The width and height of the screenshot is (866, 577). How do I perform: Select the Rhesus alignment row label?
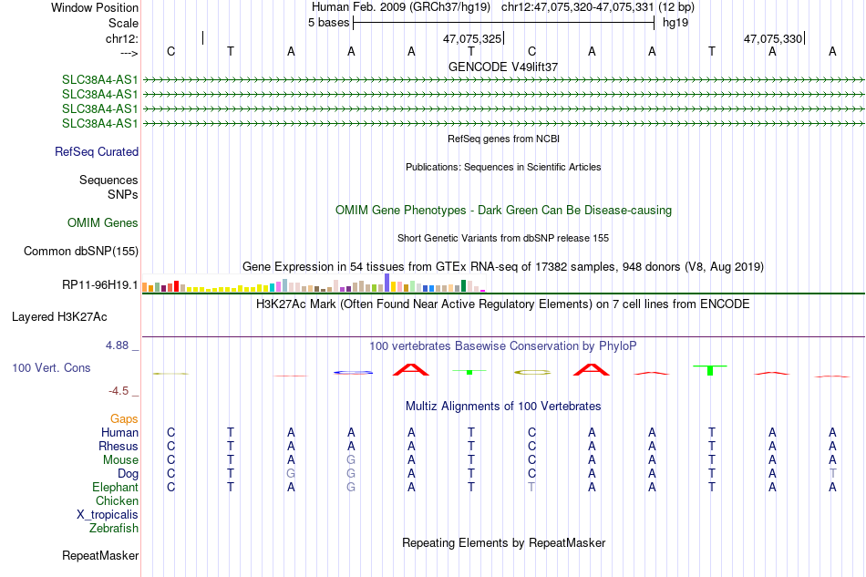119,446
